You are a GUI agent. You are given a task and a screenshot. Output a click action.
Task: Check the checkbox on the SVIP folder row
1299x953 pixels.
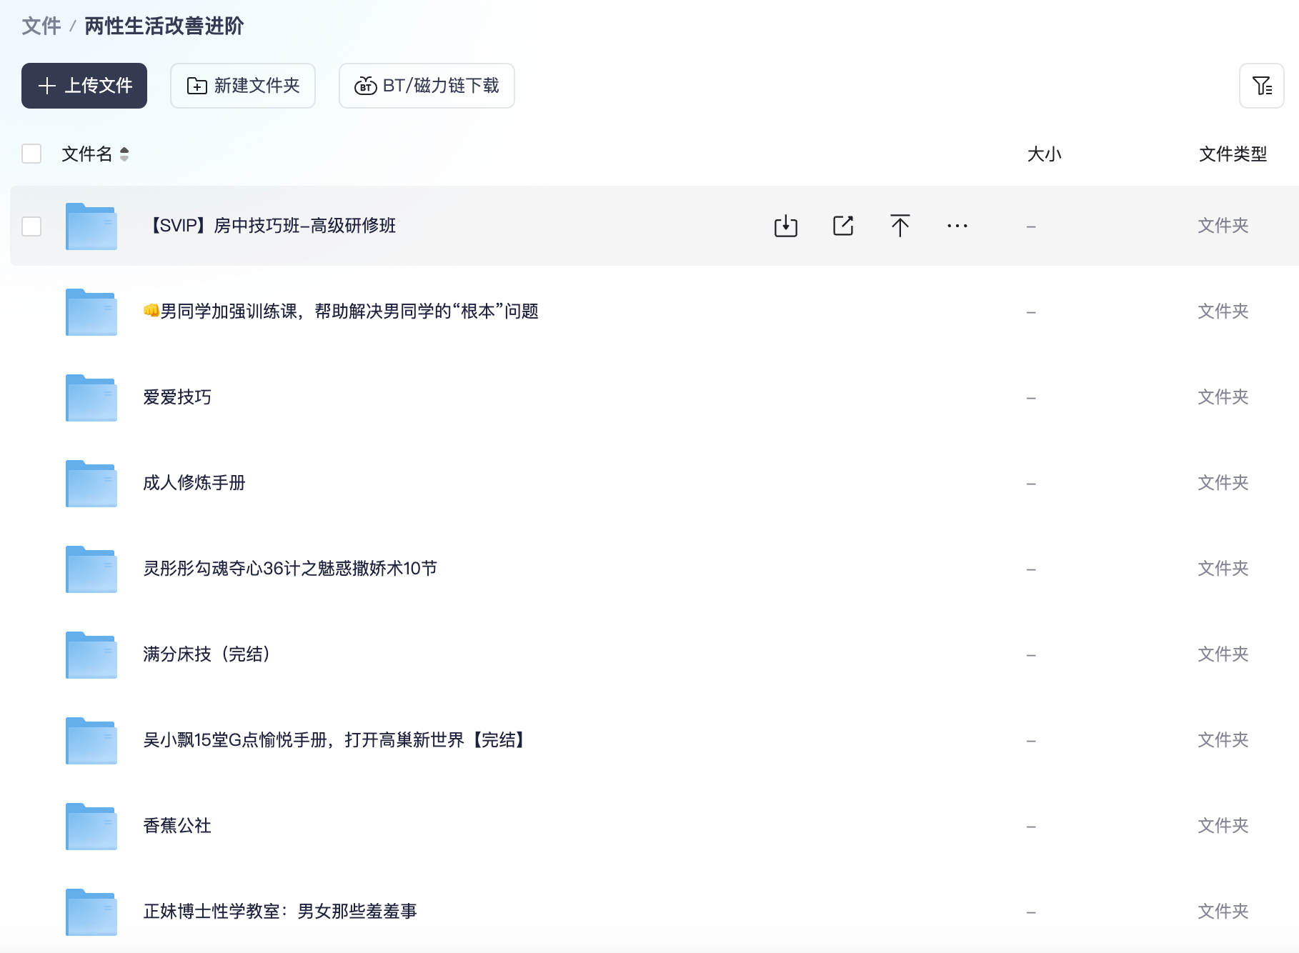tap(31, 225)
